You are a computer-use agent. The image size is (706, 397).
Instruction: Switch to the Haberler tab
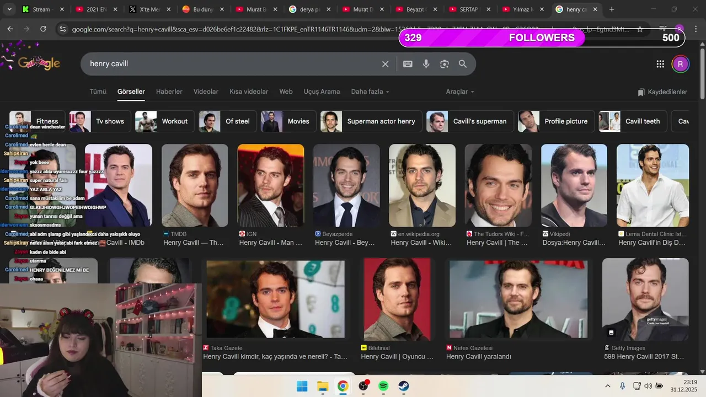click(x=169, y=92)
